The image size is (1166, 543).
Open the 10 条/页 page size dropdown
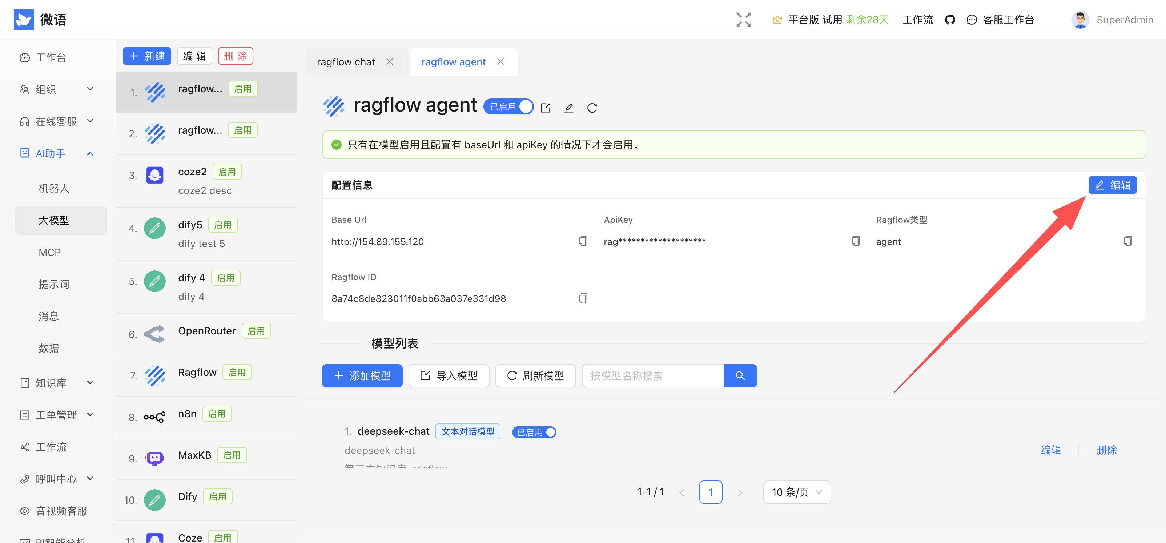pos(796,492)
